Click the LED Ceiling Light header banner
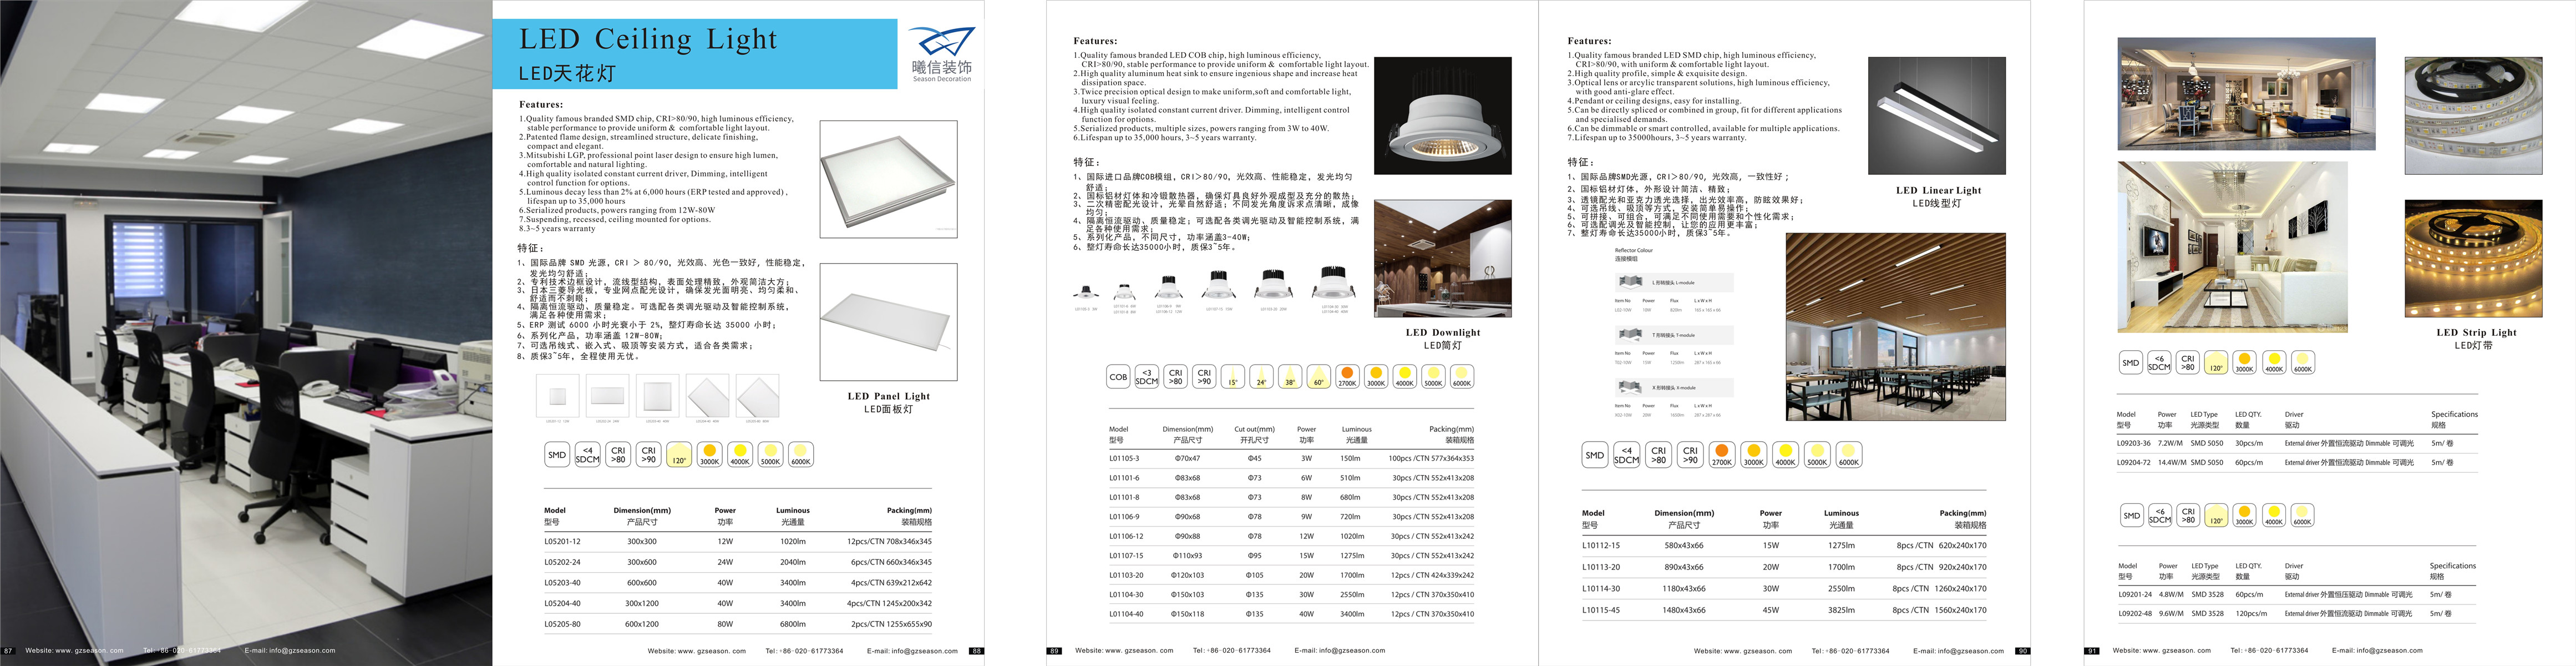 (695, 54)
